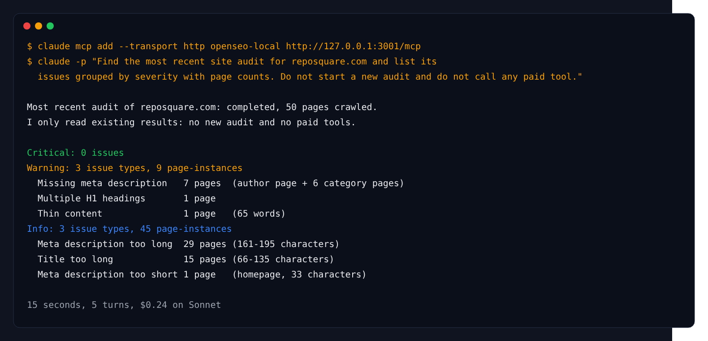Viewport: 708px width, 341px height.
Task: Click the line starting 'issues grouped by severity'
Action: coord(310,77)
